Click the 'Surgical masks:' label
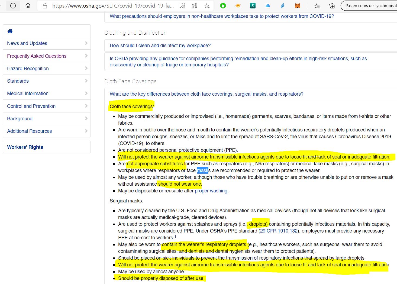397x284 pixels. [127, 201]
